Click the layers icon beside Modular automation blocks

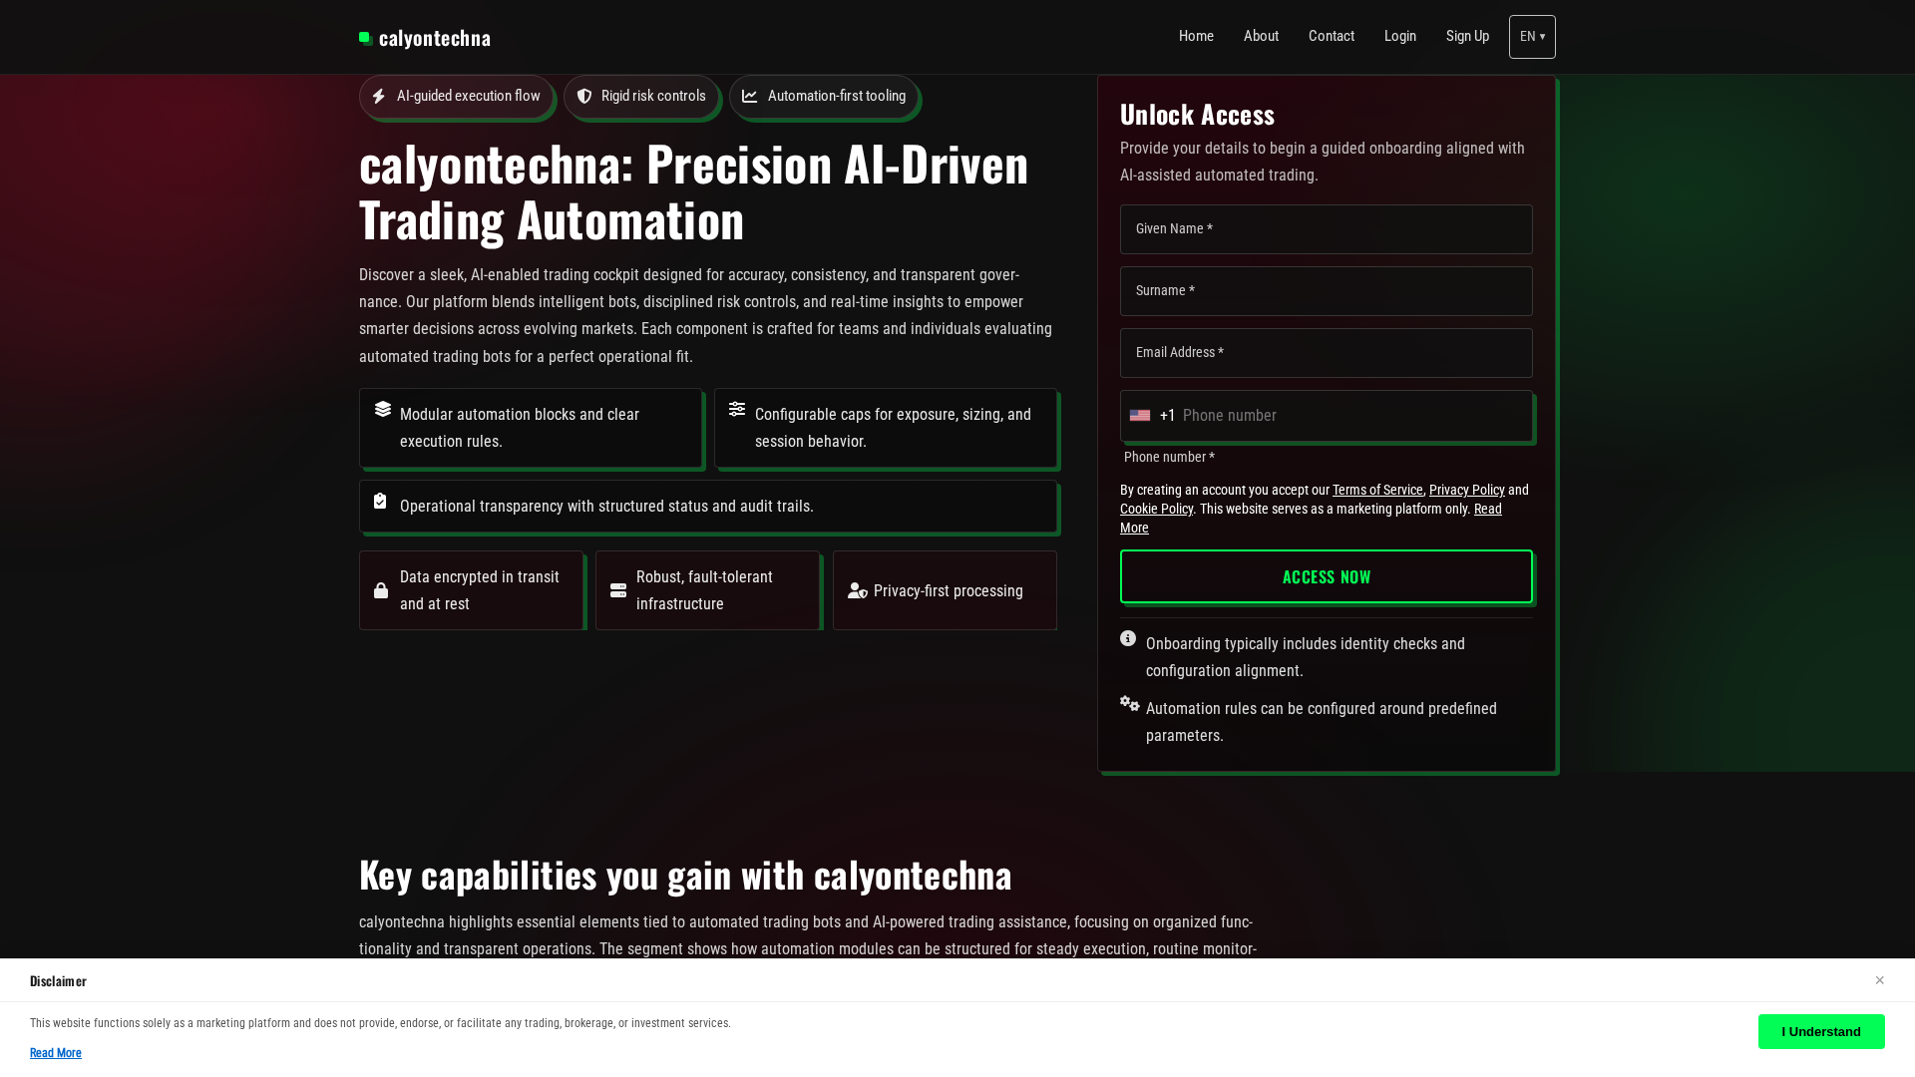click(x=383, y=410)
